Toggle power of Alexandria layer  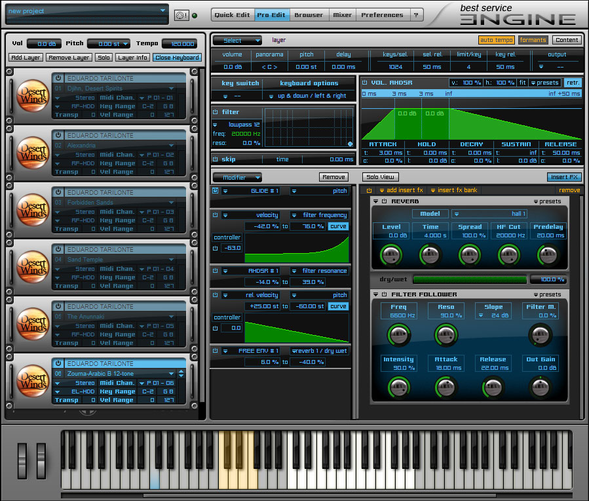pos(58,135)
